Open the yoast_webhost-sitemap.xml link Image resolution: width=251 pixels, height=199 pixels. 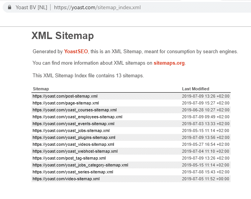coord(75,151)
